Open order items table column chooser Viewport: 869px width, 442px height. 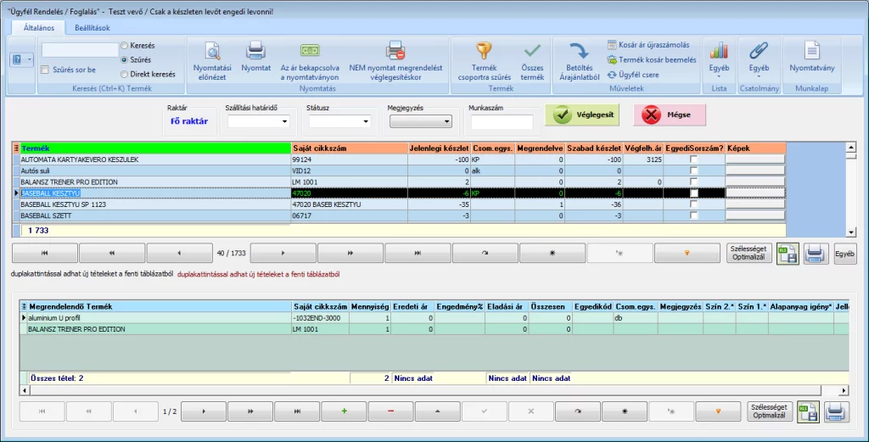pyautogui.click(x=24, y=306)
